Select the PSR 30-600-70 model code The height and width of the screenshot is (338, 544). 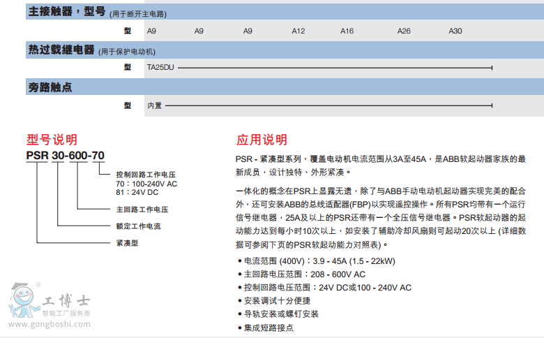point(65,156)
